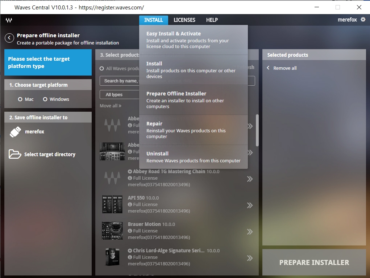This screenshot has width=370, height=278.
Task: Select the merefox USB drive icon
Action: coord(15,132)
